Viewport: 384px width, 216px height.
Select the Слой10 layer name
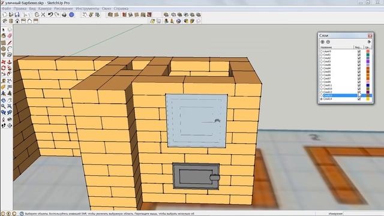(x=328, y=89)
